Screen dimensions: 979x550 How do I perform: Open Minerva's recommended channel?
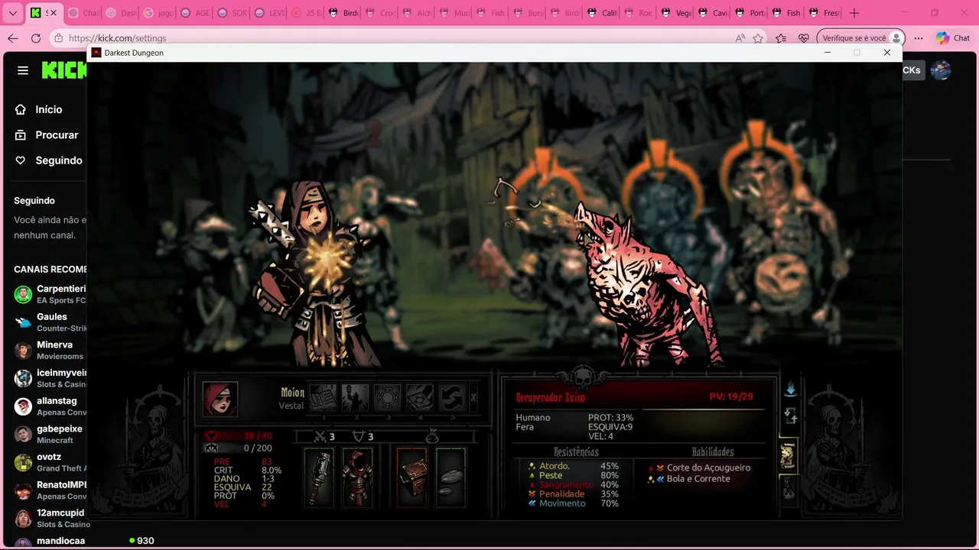50,350
